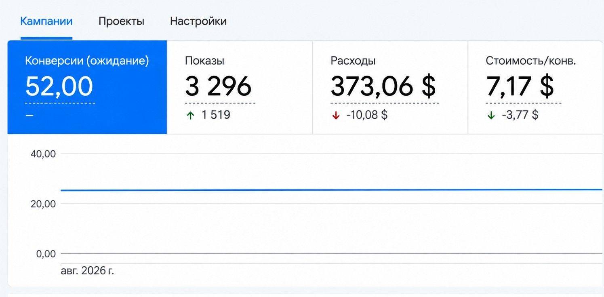Click the 20,00 axis label

tap(43, 204)
